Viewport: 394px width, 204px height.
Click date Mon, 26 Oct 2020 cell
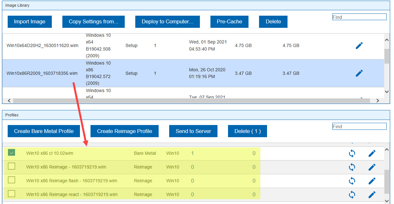[207, 73]
